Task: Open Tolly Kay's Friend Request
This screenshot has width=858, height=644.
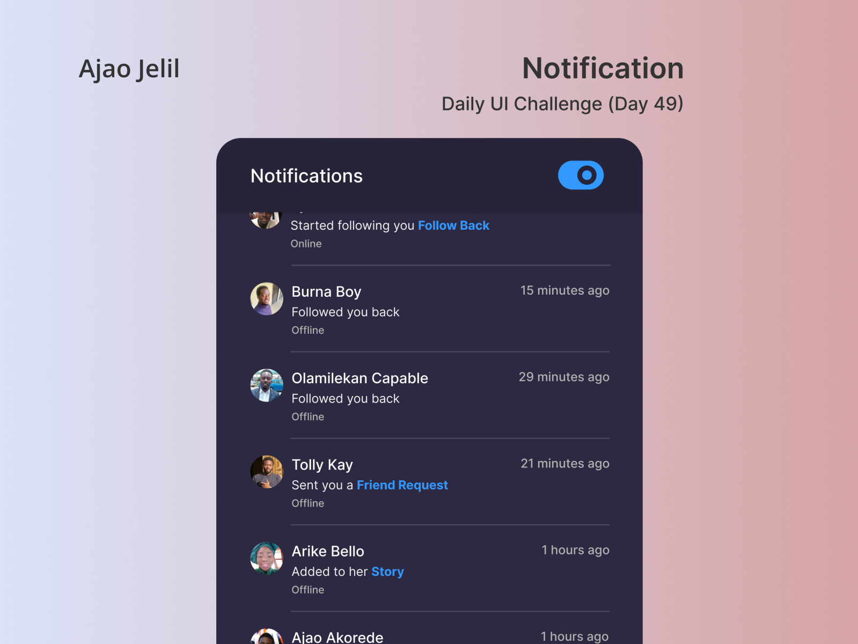Action: point(402,485)
